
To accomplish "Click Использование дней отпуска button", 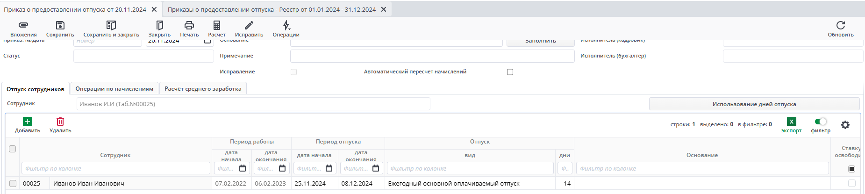I will (x=754, y=104).
